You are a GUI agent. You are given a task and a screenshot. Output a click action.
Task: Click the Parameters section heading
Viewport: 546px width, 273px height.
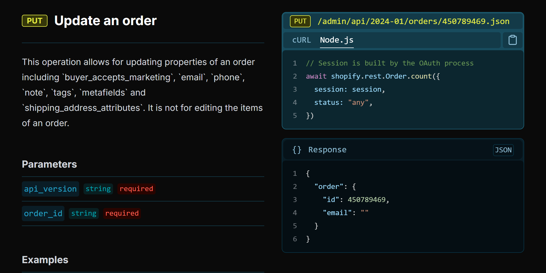coord(49,164)
